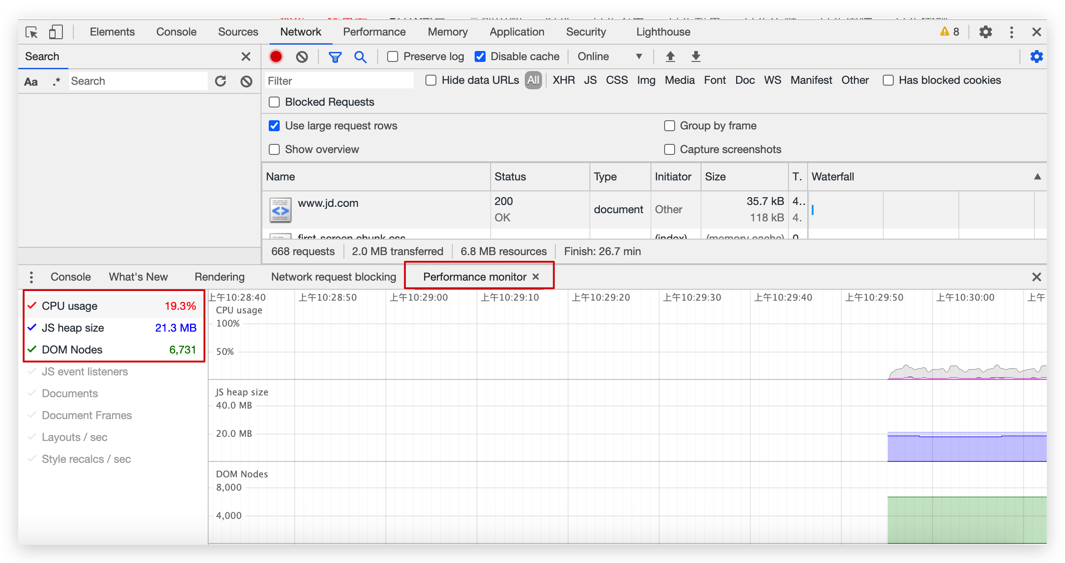
Task: Open the Online throttling dropdown
Action: (610, 56)
